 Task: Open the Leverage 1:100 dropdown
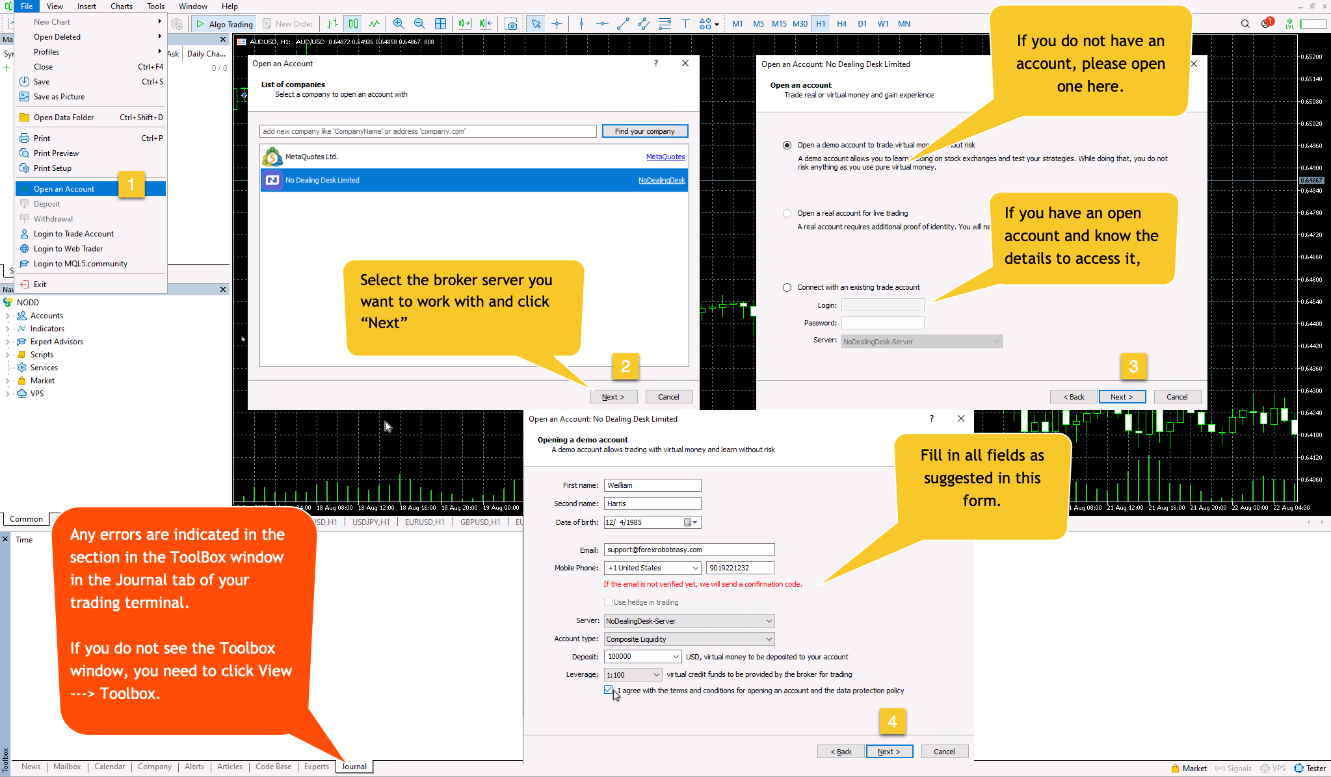pos(633,675)
